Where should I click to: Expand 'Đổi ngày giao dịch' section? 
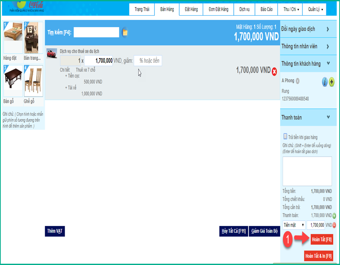point(306,29)
